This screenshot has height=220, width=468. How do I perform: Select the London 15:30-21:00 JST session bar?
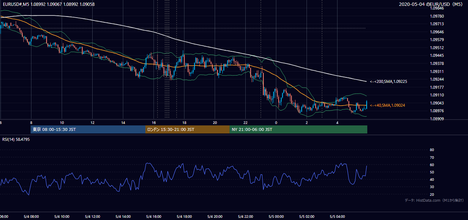(187, 129)
